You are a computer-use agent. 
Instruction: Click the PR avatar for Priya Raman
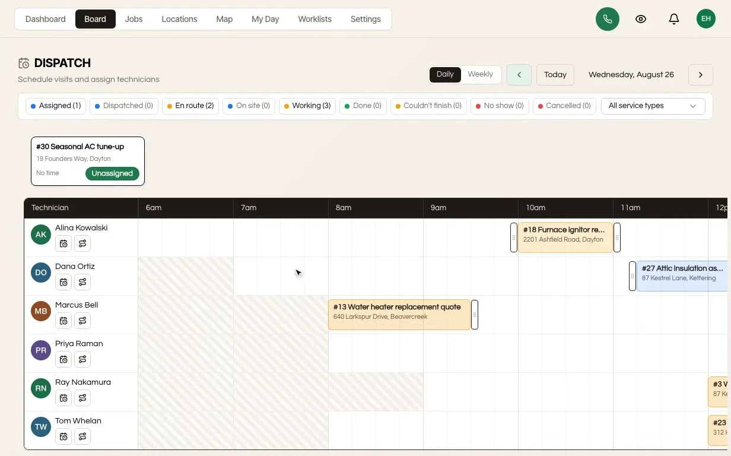(41, 350)
